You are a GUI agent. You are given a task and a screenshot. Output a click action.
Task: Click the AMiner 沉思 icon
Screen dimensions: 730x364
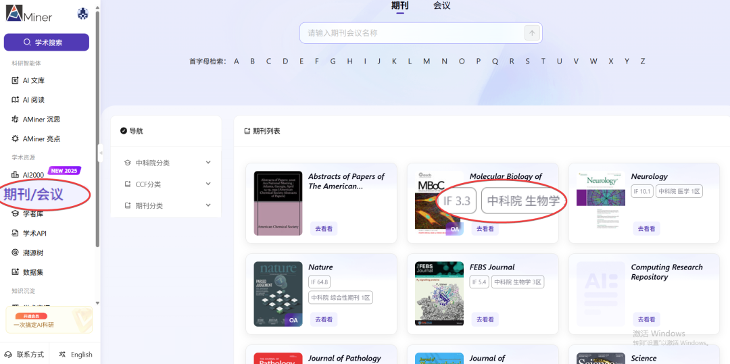(15, 120)
